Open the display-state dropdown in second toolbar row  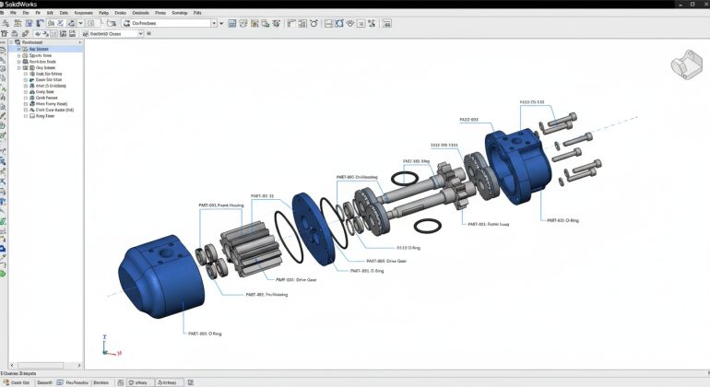140,34
